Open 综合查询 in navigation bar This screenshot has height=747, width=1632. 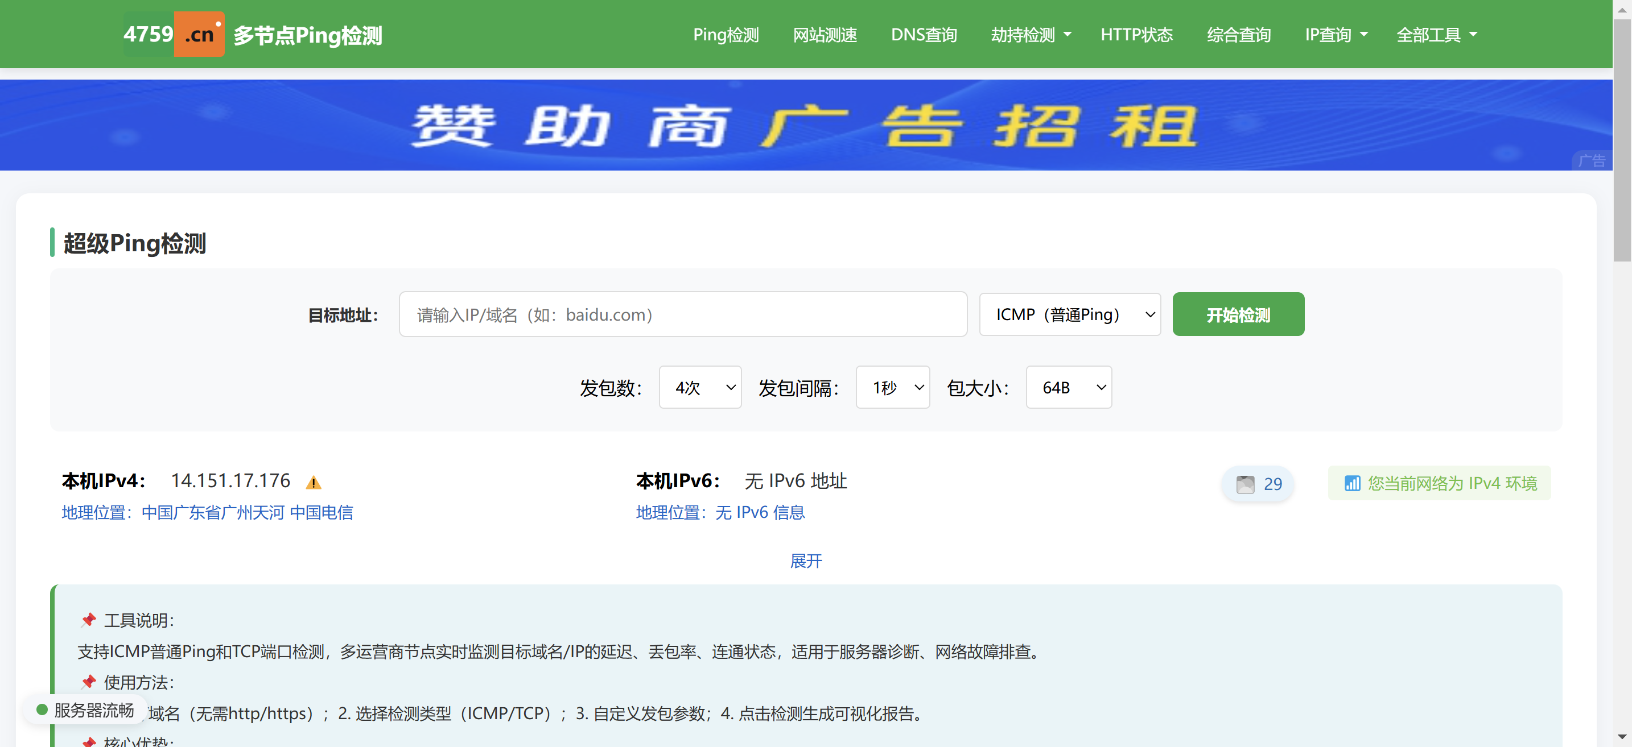(1239, 35)
